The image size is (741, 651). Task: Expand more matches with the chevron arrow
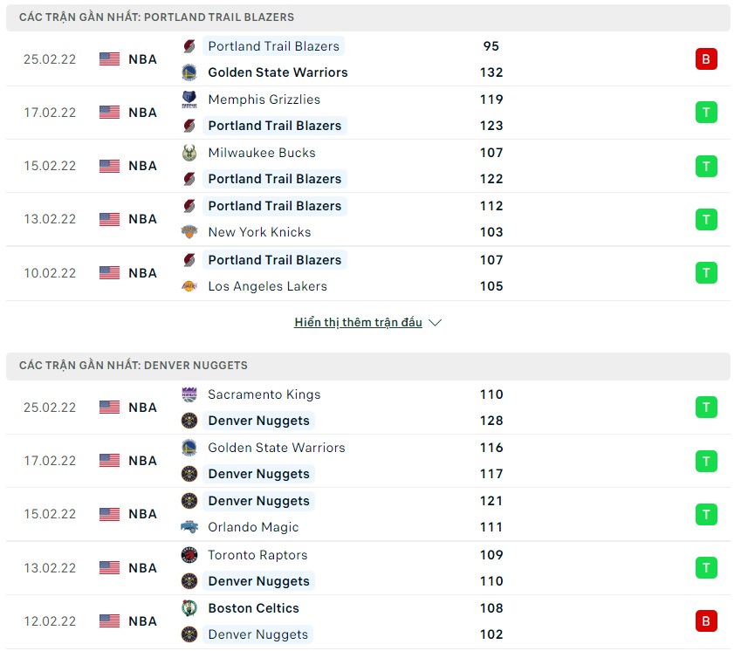click(x=436, y=323)
